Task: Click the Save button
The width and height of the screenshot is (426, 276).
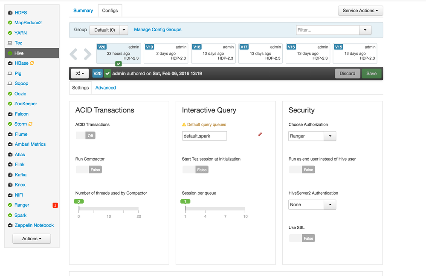Action: [x=371, y=74]
